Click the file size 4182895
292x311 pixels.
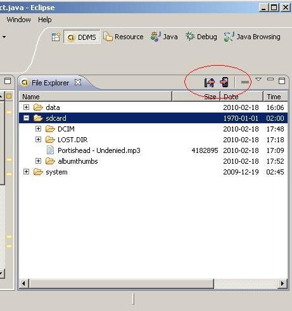[205, 150]
